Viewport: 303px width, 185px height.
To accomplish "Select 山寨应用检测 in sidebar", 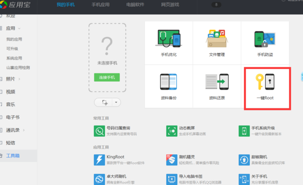I will [18, 68].
